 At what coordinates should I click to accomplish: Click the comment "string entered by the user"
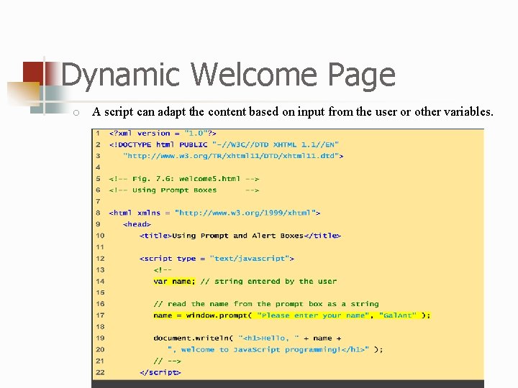[x=268, y=281]
